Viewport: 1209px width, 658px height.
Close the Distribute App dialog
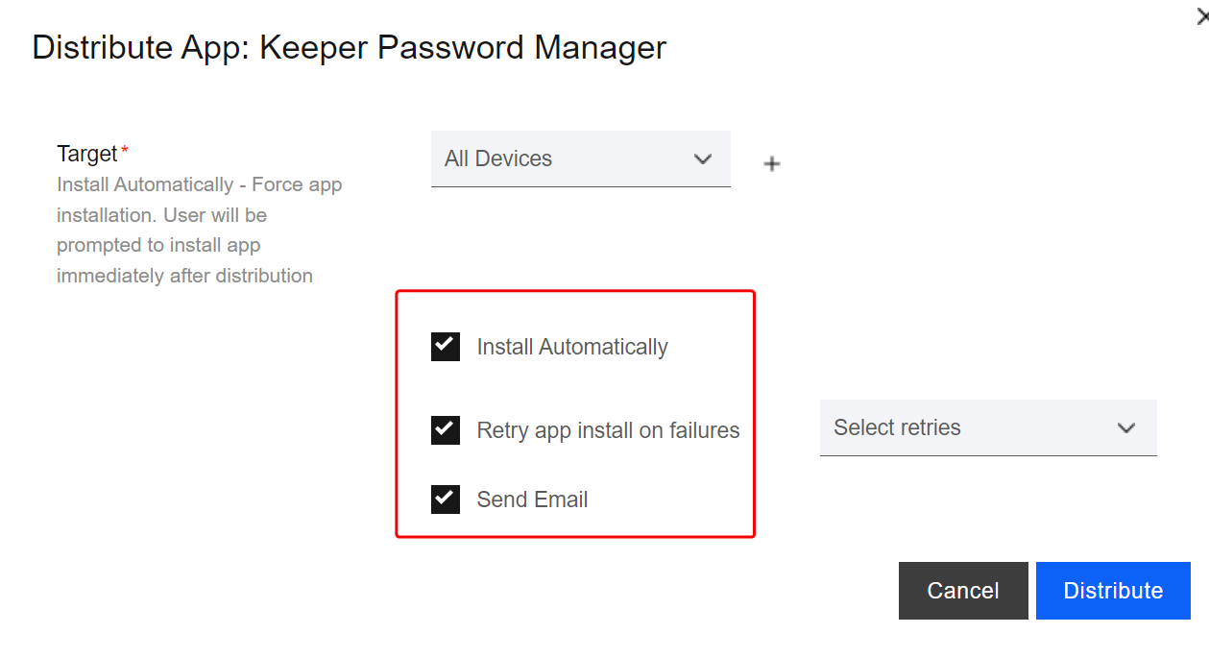[1202, 17]
